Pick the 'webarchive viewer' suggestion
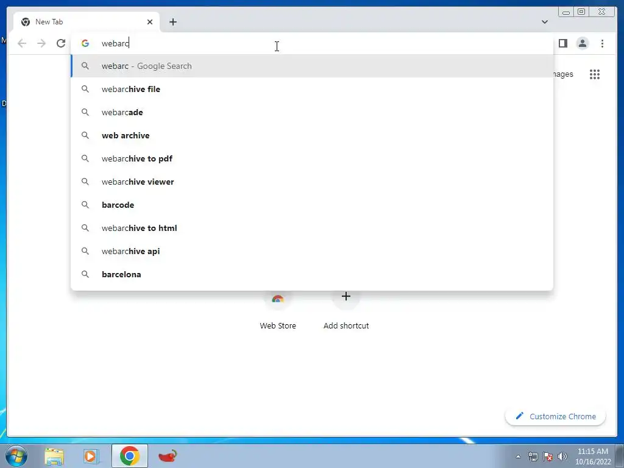 pyautogui.click(x=313, y=182)
